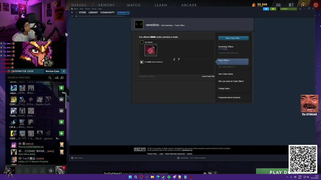Viewport: 321px width, 180px height.
Task: Open the Friends menu in Steam
Action: 88,9
